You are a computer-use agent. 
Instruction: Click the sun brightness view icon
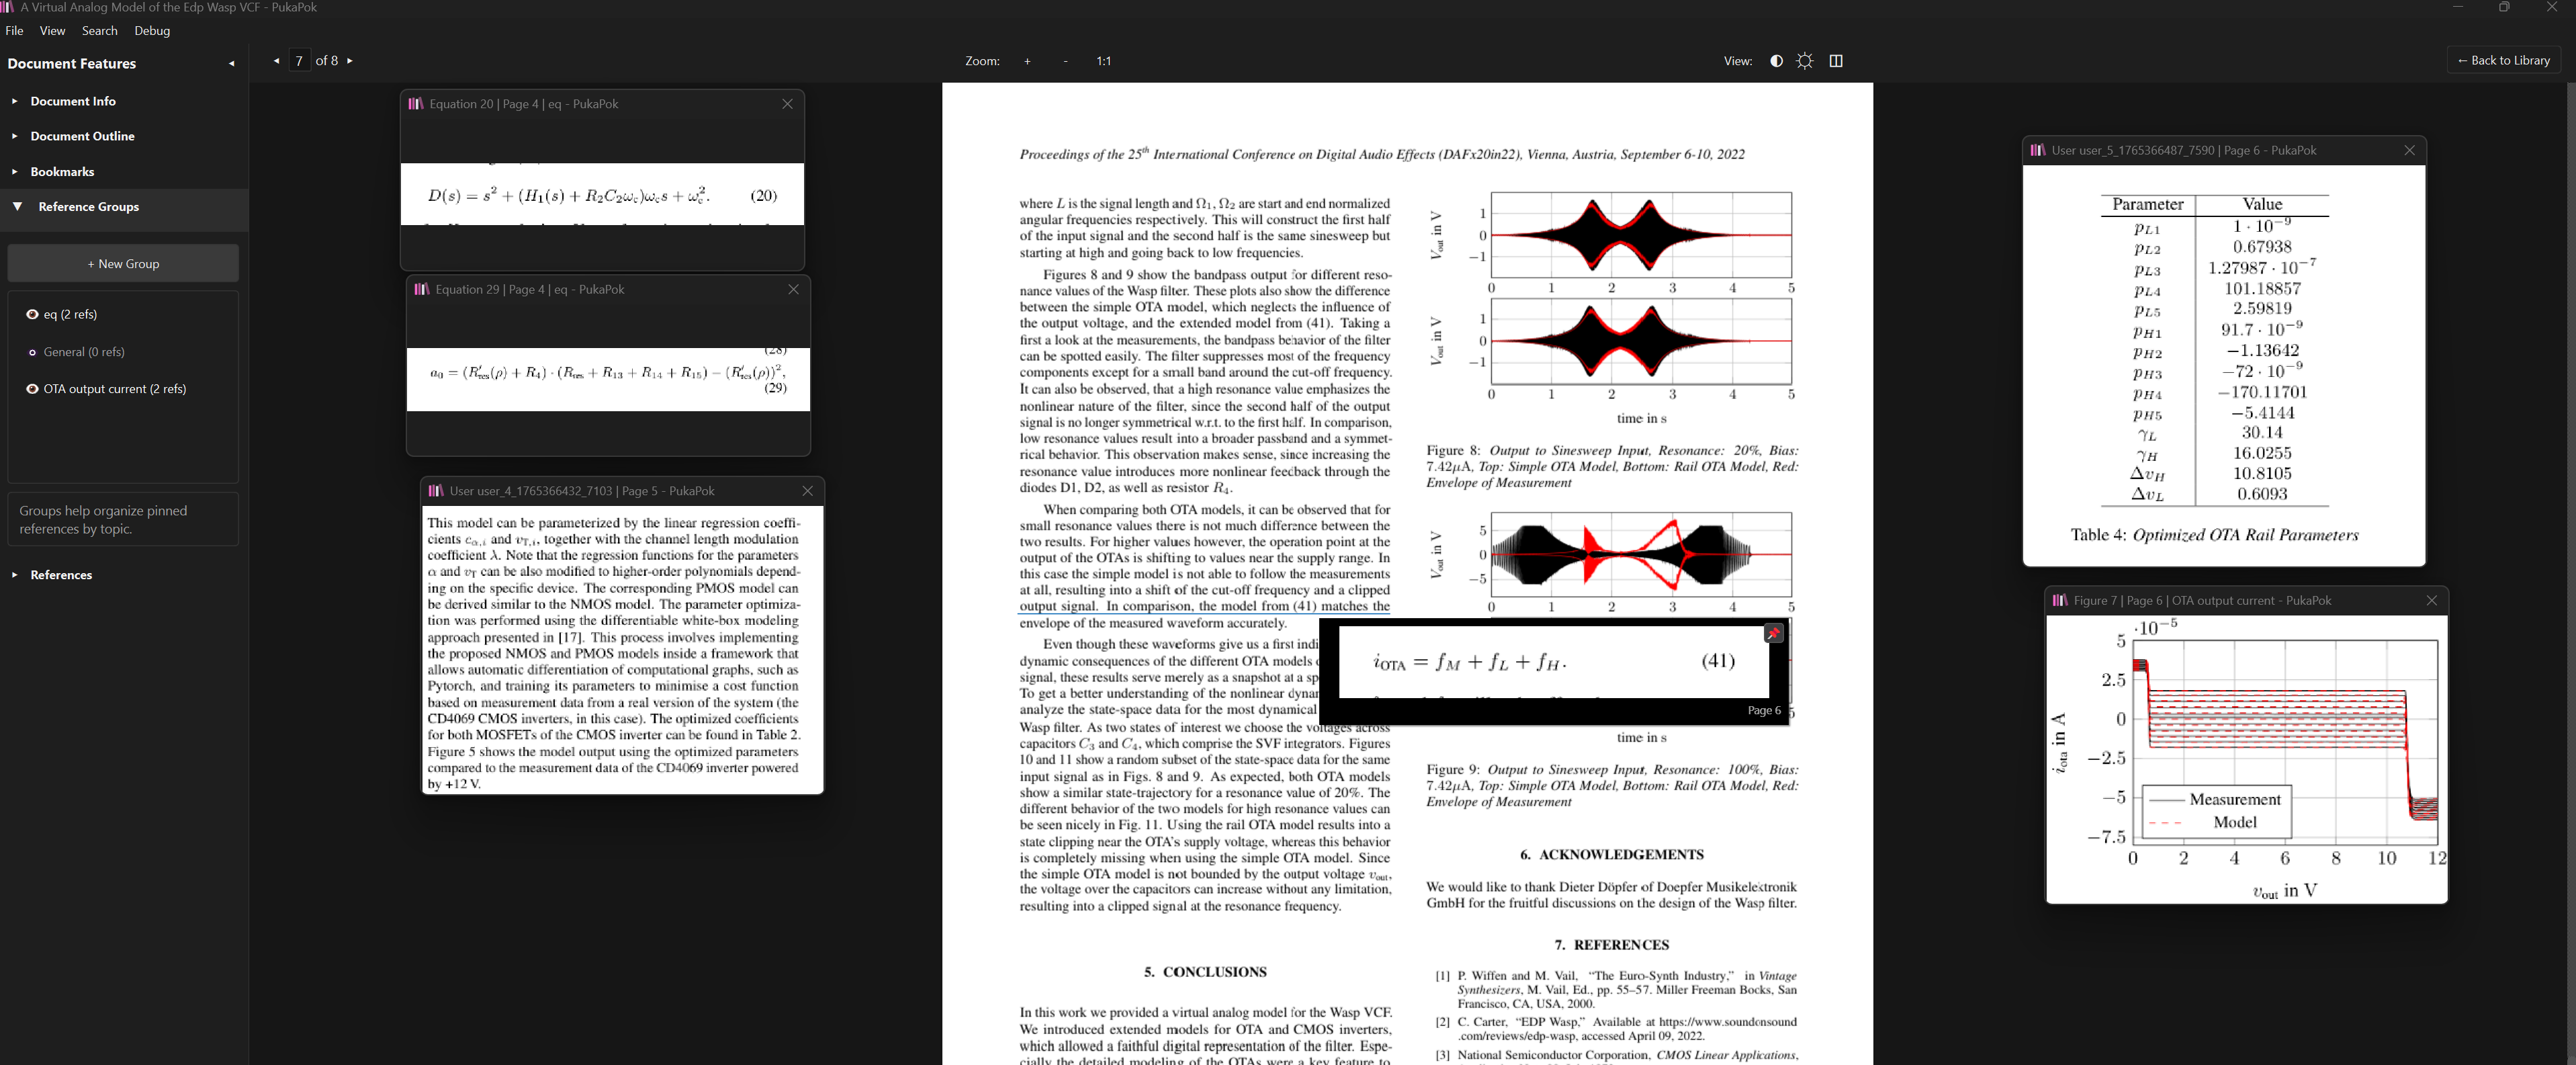[1805, 61]
